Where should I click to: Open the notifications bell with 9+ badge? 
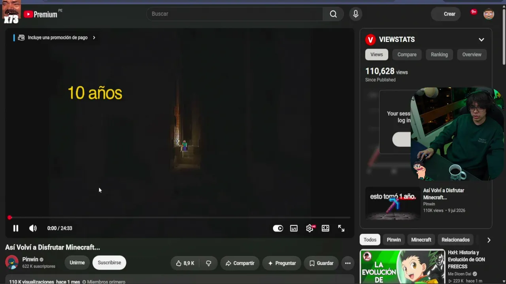[x=473, y=13]
